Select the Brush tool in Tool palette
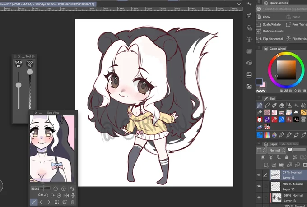Image resolution: width=307 pixels, height=207 pixels. (x=274, y=106)
